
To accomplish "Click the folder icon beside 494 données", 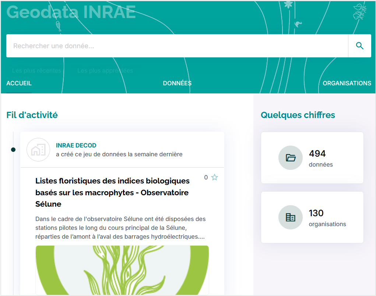I will [291, 158].
